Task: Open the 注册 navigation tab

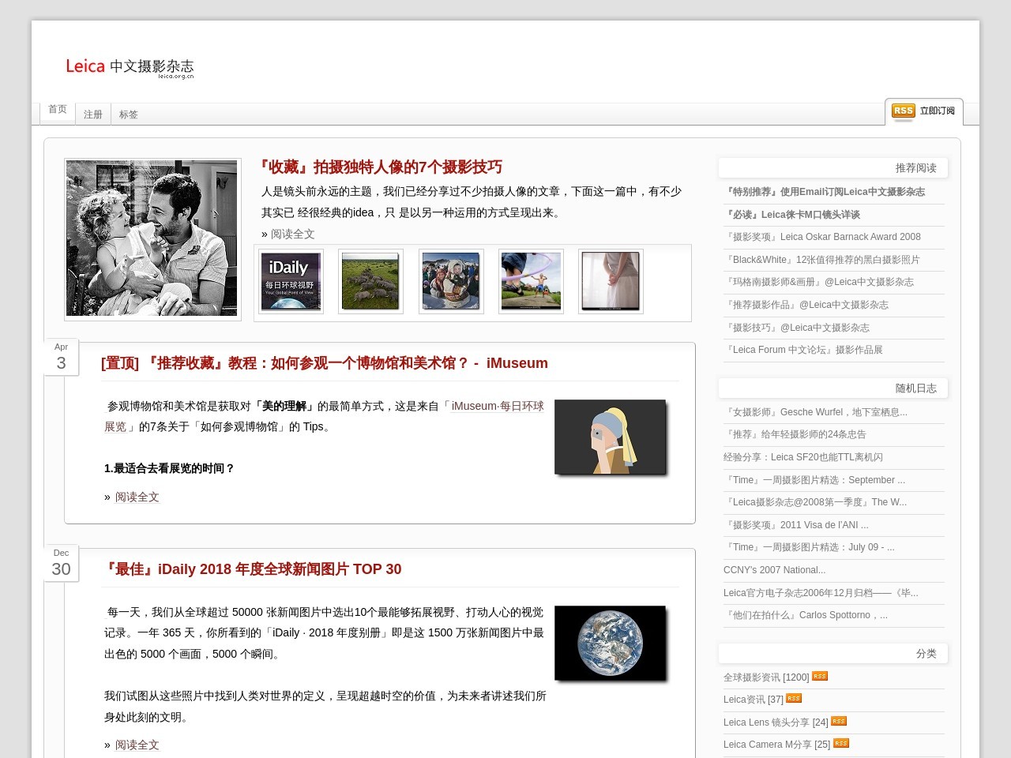Action: coord(92,114)
